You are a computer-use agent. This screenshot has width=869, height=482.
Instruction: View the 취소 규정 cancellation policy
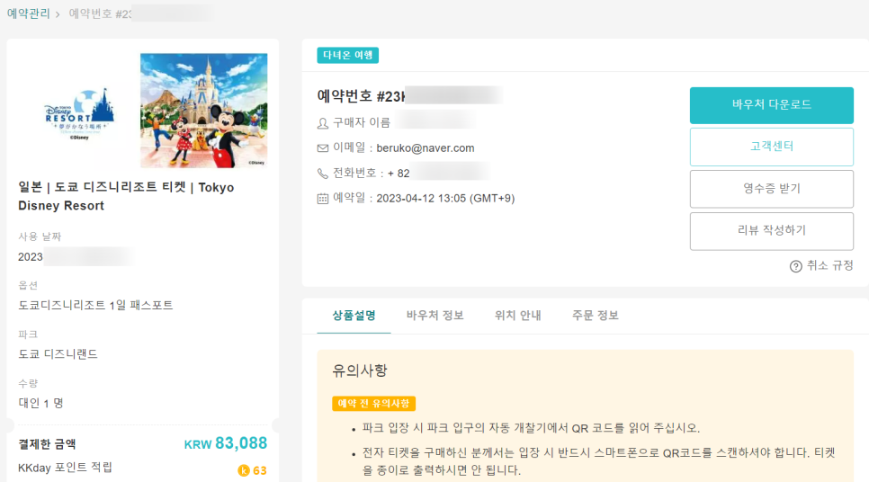tap(829, 266)
